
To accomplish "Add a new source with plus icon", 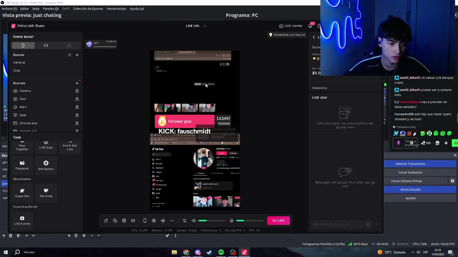I will (x=77, y=83).
